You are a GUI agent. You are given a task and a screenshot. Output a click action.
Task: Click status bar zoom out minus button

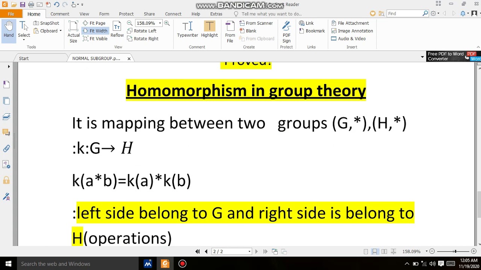tap(432, 252)
